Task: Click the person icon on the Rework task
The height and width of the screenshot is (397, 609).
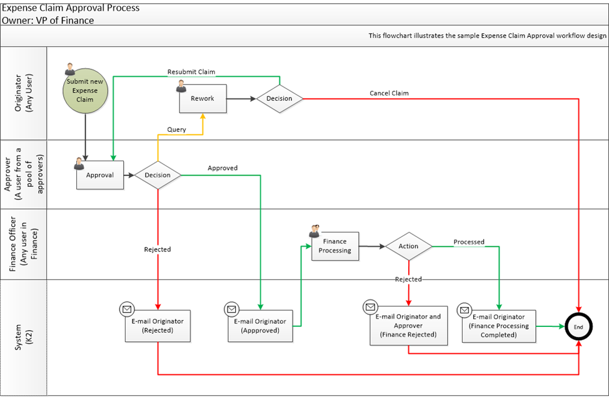Action: [x=182, y=86]
